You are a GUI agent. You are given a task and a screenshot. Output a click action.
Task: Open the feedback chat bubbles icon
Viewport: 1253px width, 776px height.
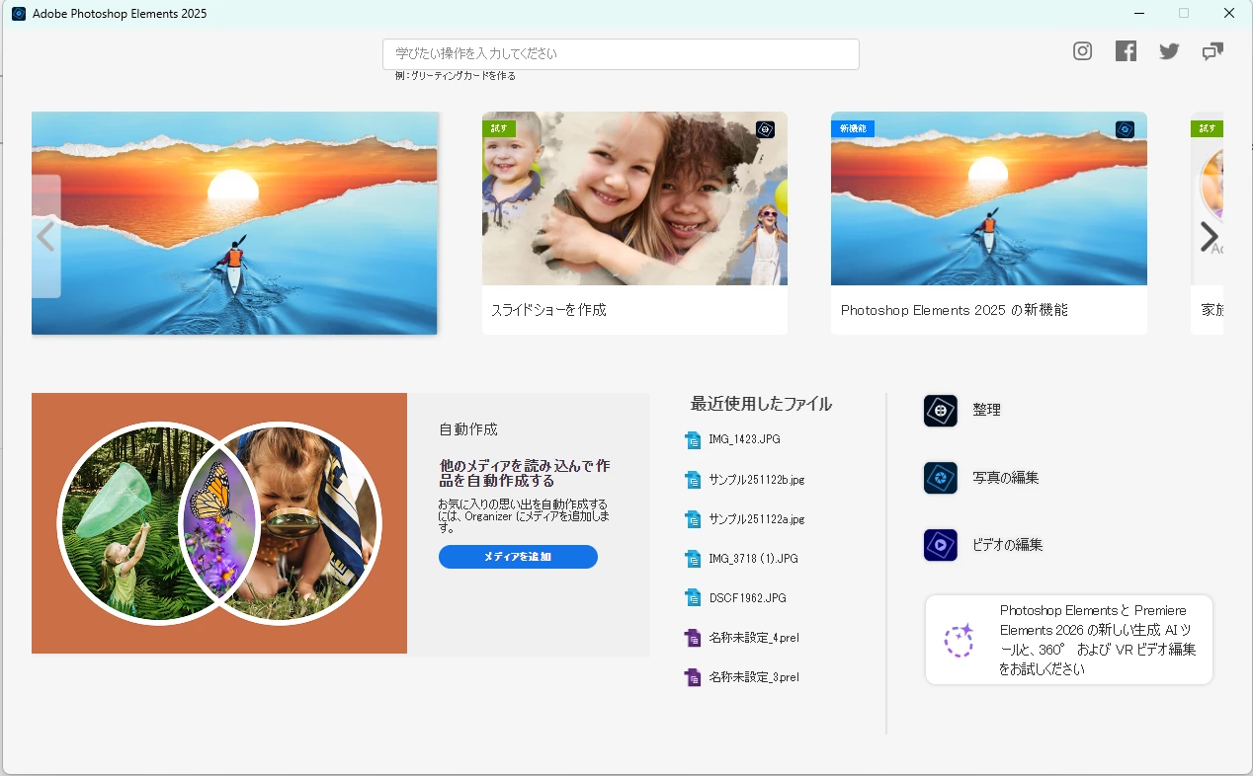[1212, 51]
